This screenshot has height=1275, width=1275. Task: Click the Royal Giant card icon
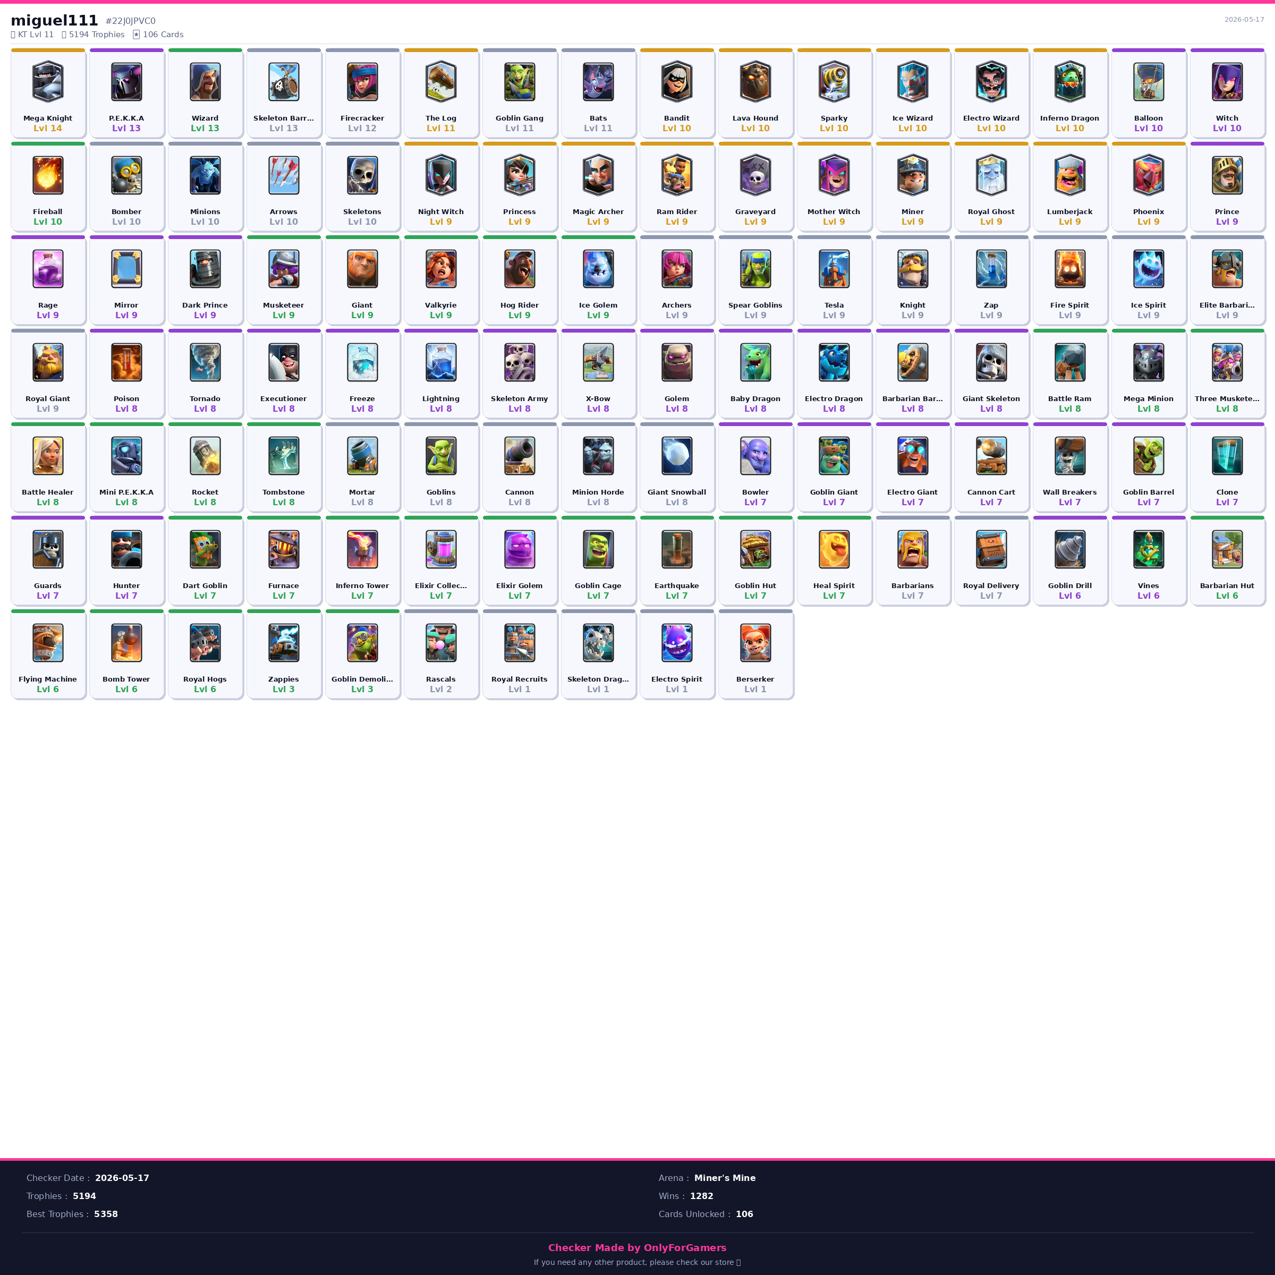point(47,362)
